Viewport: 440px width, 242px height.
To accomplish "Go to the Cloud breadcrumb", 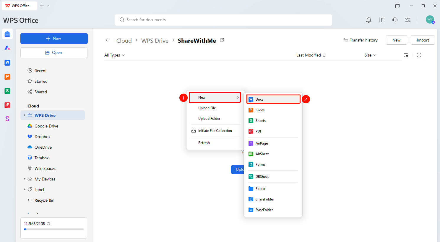I will 124,41.
